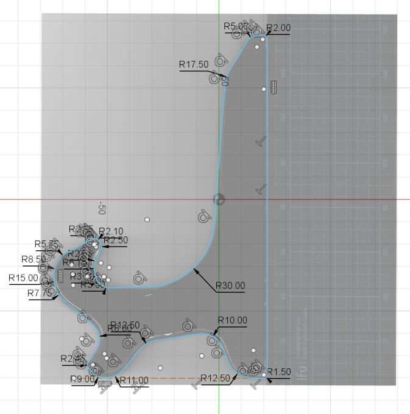Select the fix constraint glyph below R9.00
This screenshot has height=414, width=410.
point(105,384)
